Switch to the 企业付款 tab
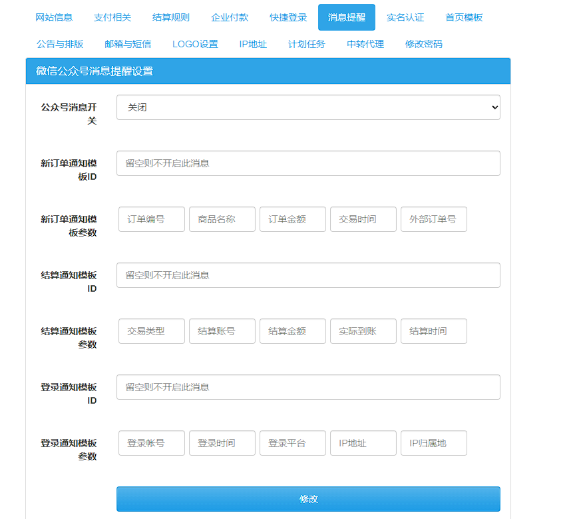The width and height of the screenshot is (585, 519). pos(229,17)
